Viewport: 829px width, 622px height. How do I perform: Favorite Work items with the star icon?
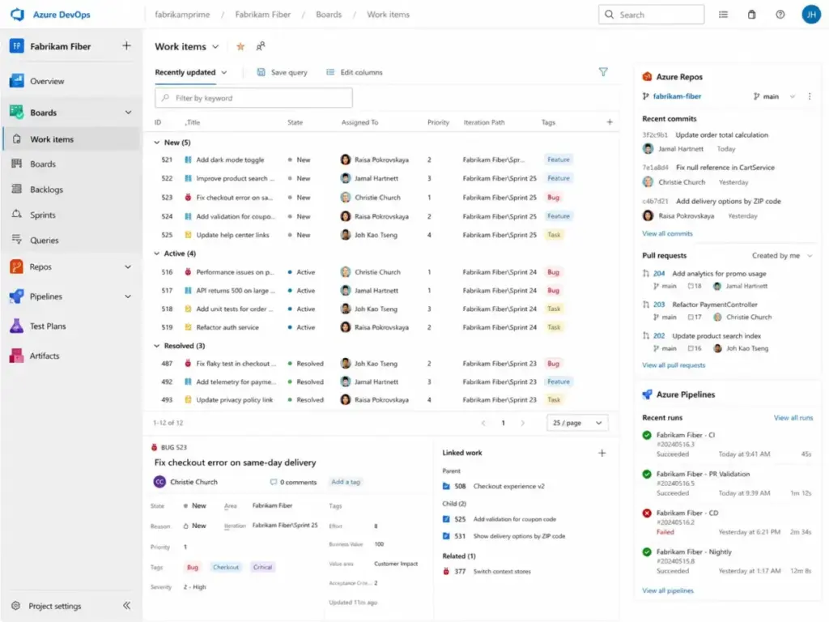click(240, 46)
